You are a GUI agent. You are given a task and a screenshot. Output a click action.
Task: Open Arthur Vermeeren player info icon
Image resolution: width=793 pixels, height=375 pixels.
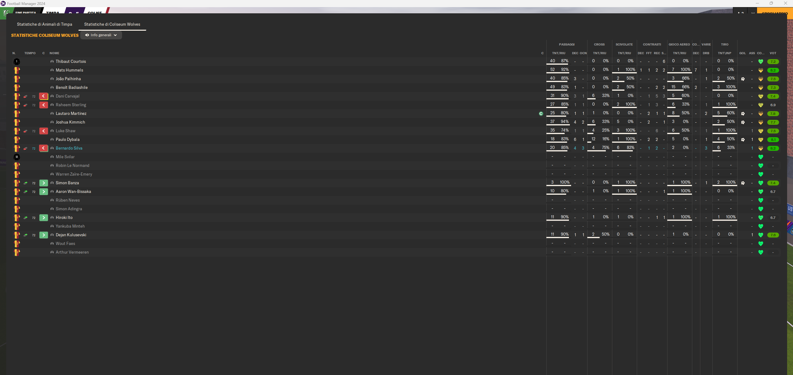point(52,252)
